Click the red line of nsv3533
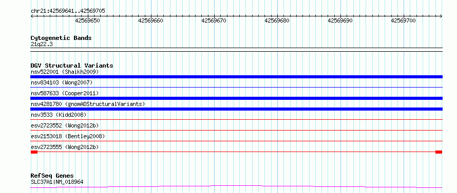Viewport: 457px width, 193px height. click(x=236, y=119)
